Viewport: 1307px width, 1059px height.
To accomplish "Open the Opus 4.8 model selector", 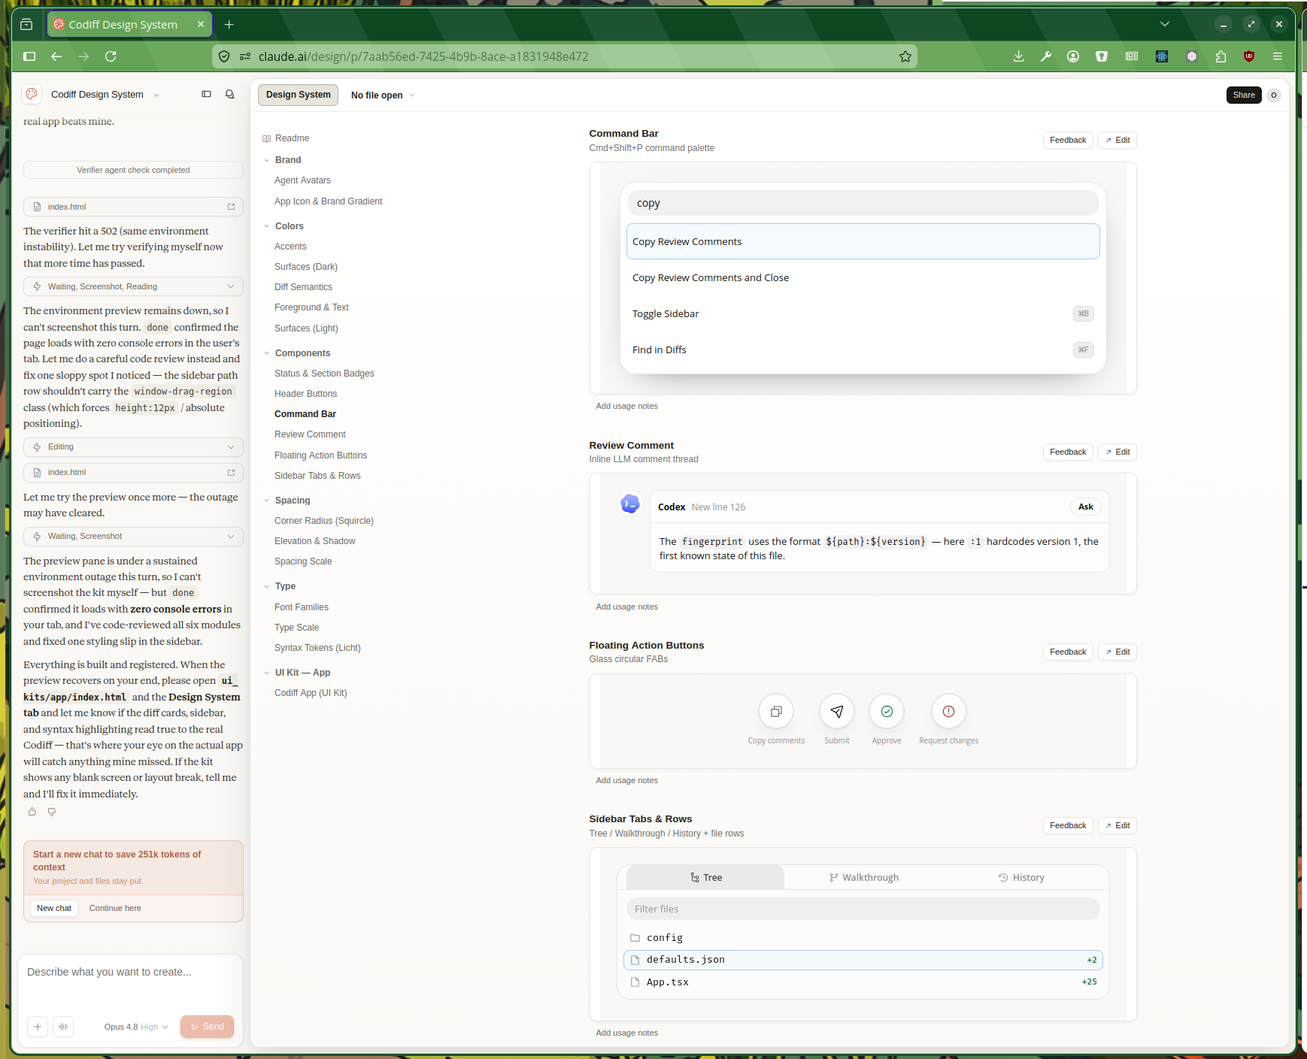I will [136, 1027].
